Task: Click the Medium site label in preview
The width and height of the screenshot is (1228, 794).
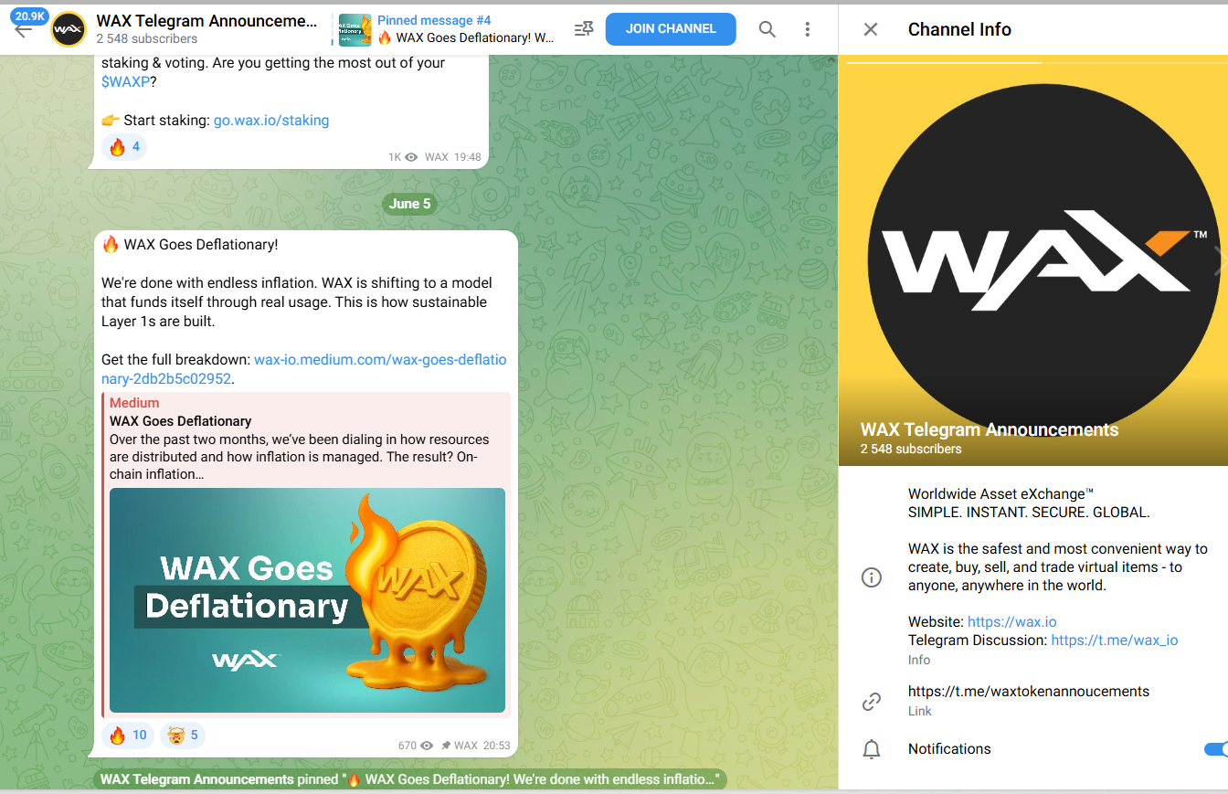Action: pos(134,403)
